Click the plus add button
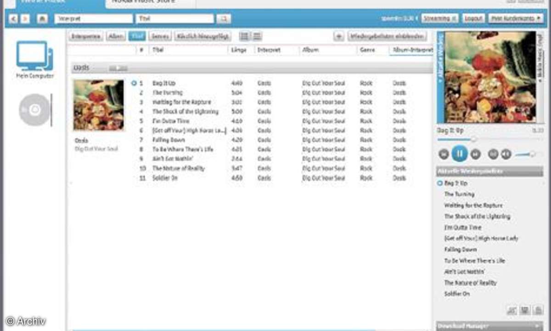The height and width of the screenshot is (331, 551). [339, 36]
